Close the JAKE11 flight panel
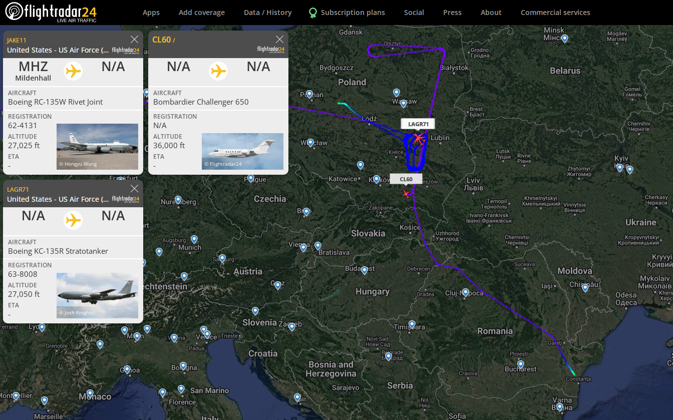The width and height of the screenshot is (673, 420). [134, 40]
